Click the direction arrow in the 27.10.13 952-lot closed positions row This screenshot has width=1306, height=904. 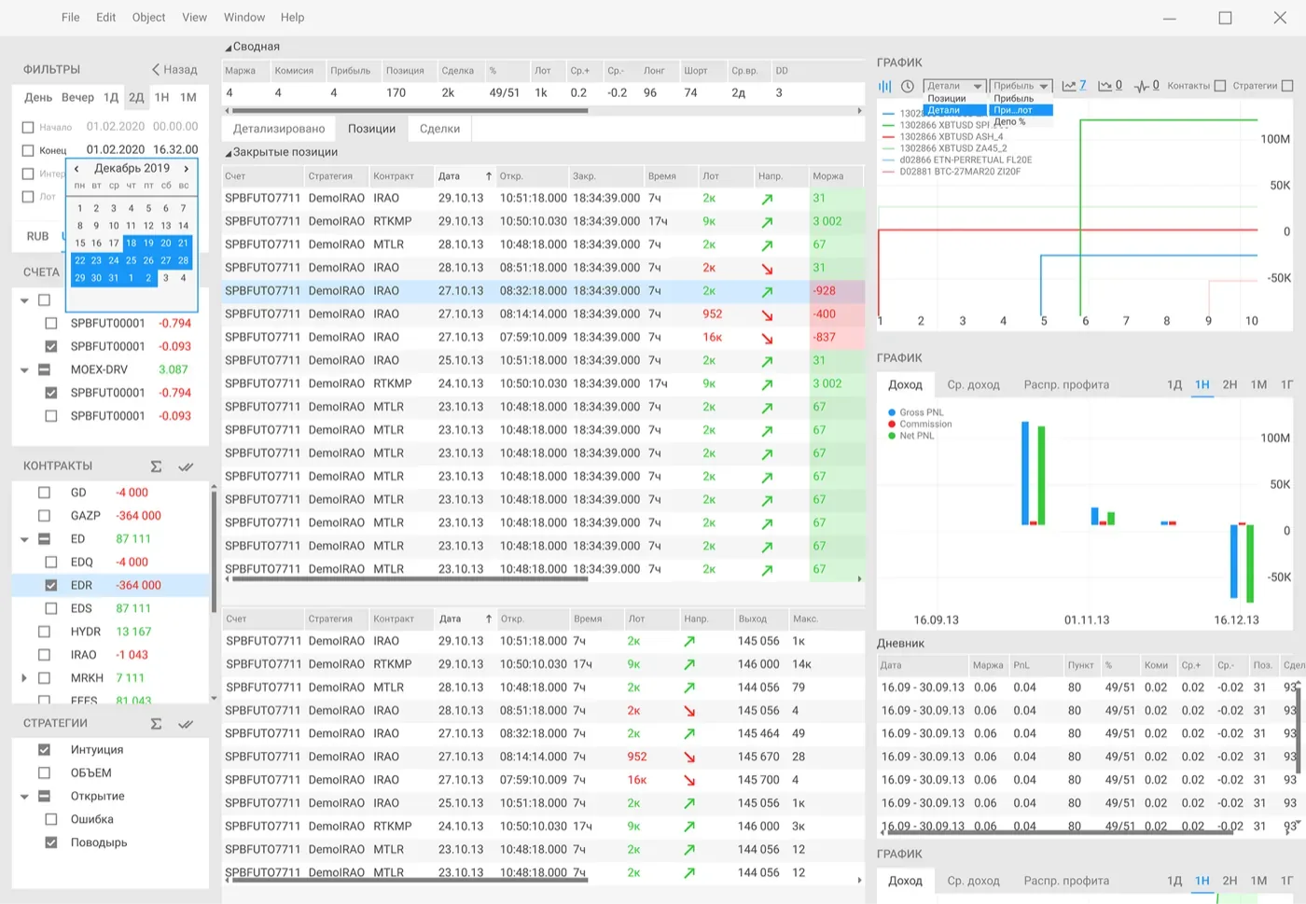click(767, 314)
